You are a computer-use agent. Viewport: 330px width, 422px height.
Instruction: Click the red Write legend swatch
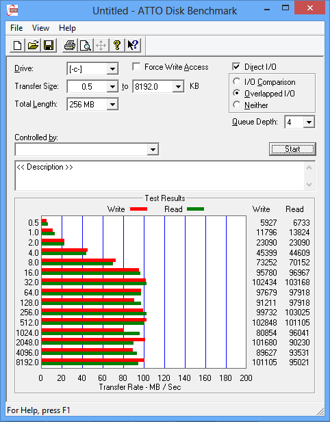(138, 209)
